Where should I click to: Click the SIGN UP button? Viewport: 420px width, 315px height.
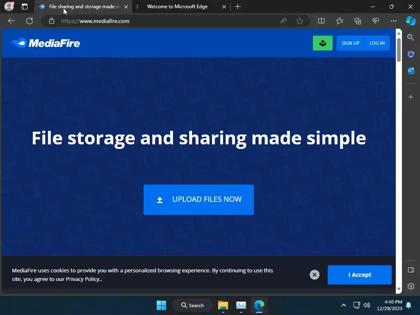tap(350, 43)
